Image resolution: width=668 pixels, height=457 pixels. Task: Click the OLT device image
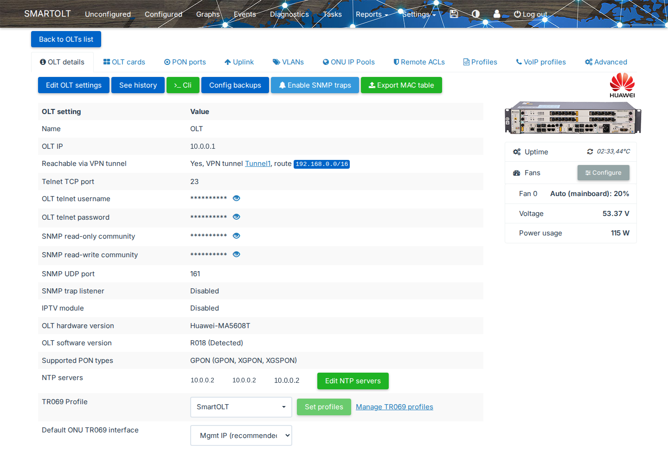point(573,118)
